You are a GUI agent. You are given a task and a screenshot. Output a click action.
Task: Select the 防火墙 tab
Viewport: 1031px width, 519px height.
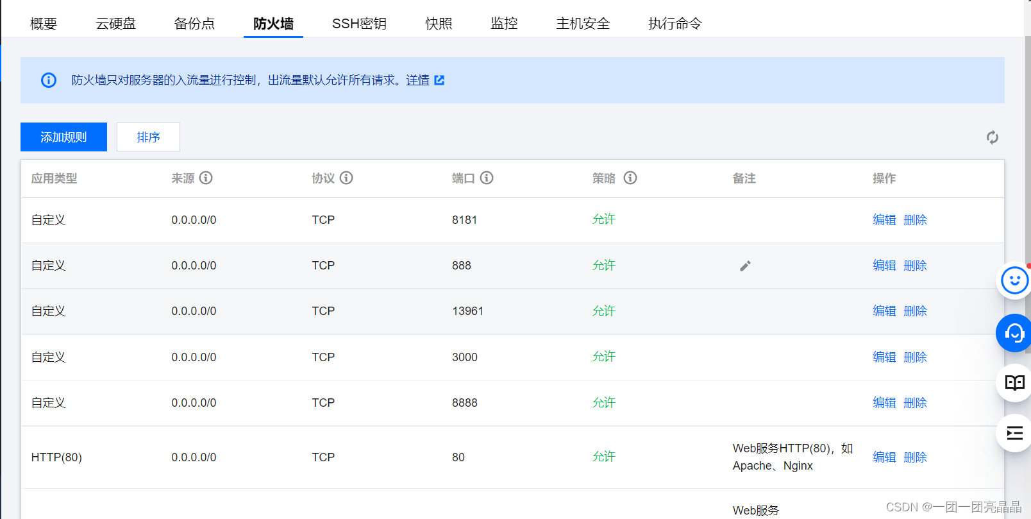click(x=273, y=24)
